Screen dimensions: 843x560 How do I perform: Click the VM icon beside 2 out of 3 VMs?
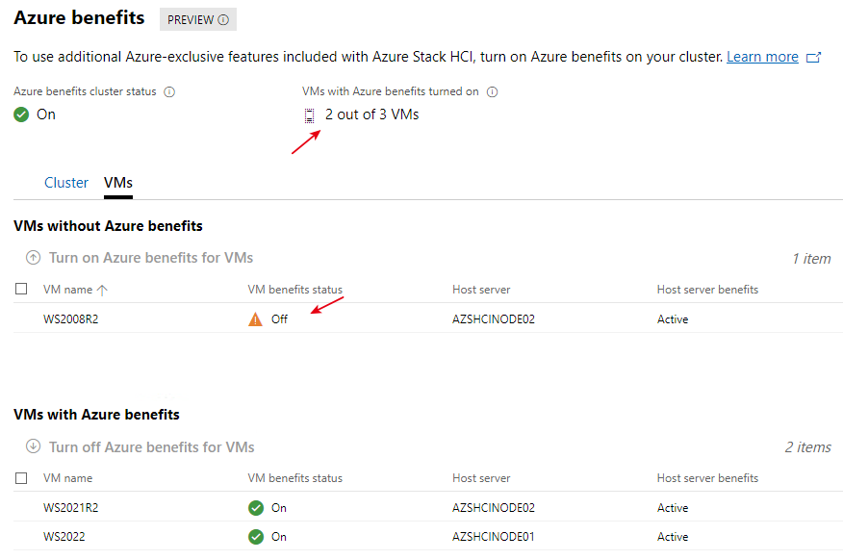coord(309,115)
